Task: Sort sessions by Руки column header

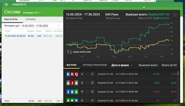Action: click(39, 31)
